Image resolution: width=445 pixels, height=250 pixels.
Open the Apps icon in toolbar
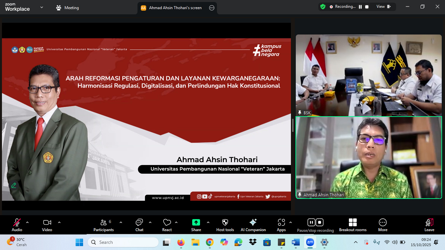point(281,225)
